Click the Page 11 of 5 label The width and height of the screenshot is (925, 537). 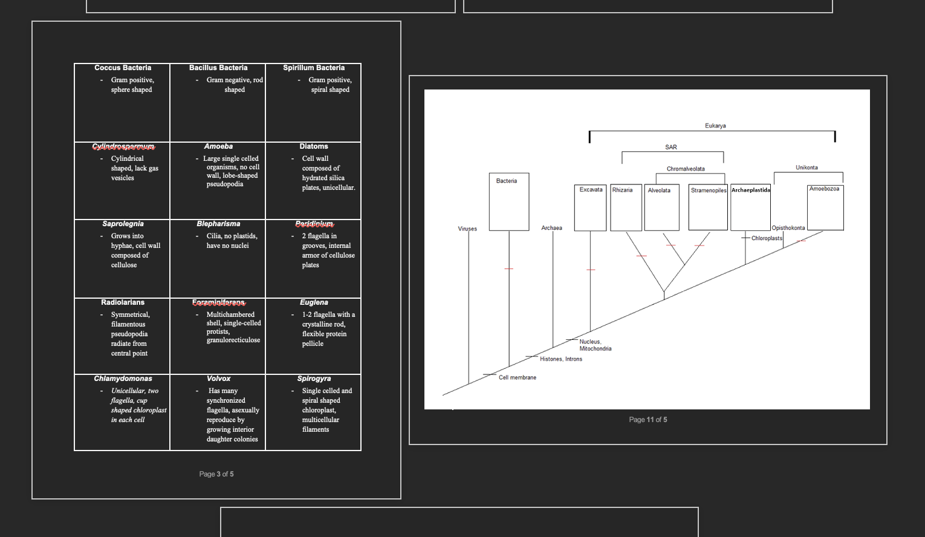[647, 419]
